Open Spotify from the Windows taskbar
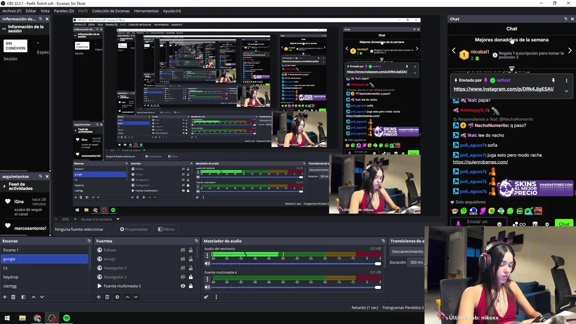This screenshot has height=324, width=576. 67,318
